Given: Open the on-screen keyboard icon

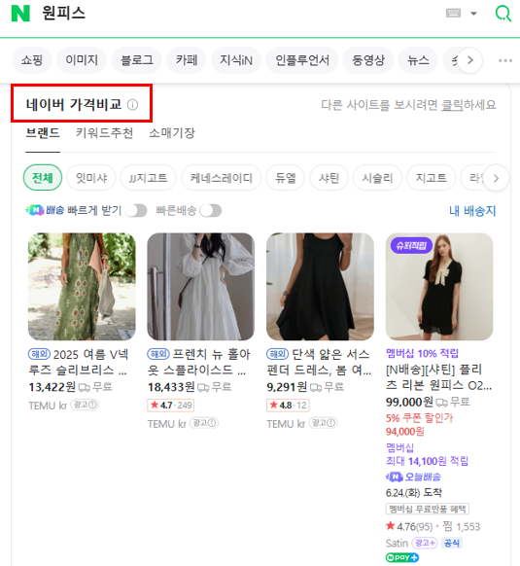Looking at the screenshot, I should click(x=453, y=14).
